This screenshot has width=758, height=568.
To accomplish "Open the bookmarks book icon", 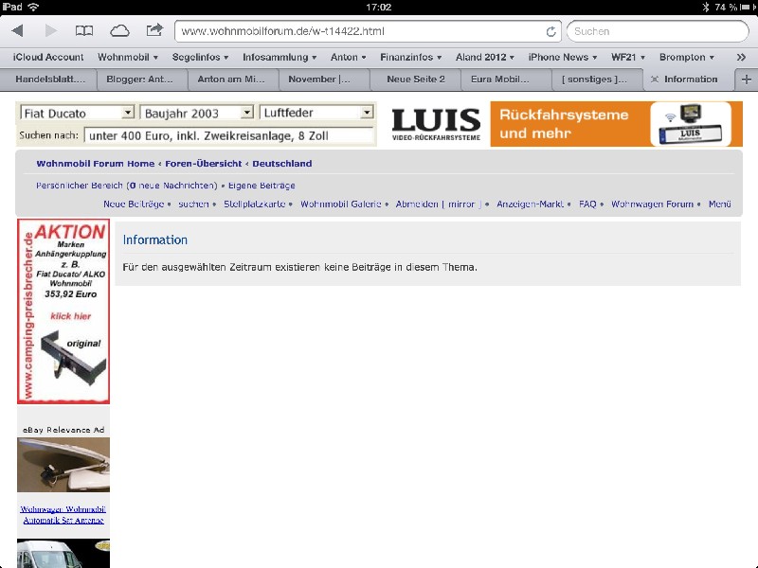I will coord(85,30).
